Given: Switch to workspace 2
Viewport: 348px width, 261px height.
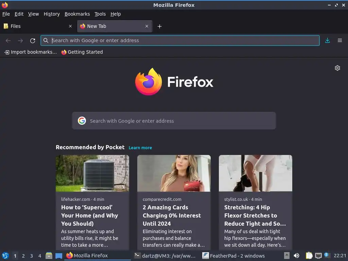Looking at the screenshot, I should tap(23, 256).
